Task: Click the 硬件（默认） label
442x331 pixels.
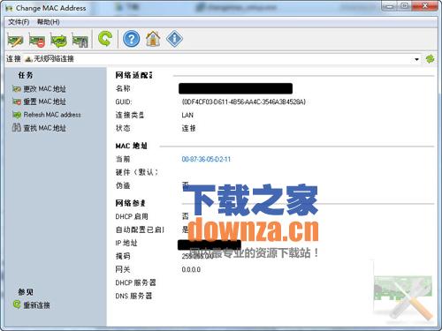Action: pos(137,172)
